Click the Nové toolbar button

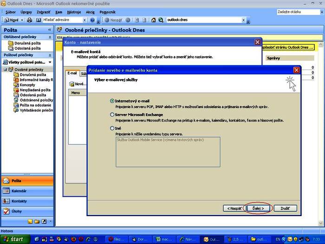[12, 20]
